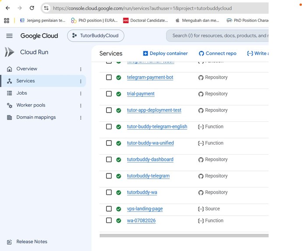Click the browser URL address bar
Screen dimensions: 302x251
coord(155,8)
